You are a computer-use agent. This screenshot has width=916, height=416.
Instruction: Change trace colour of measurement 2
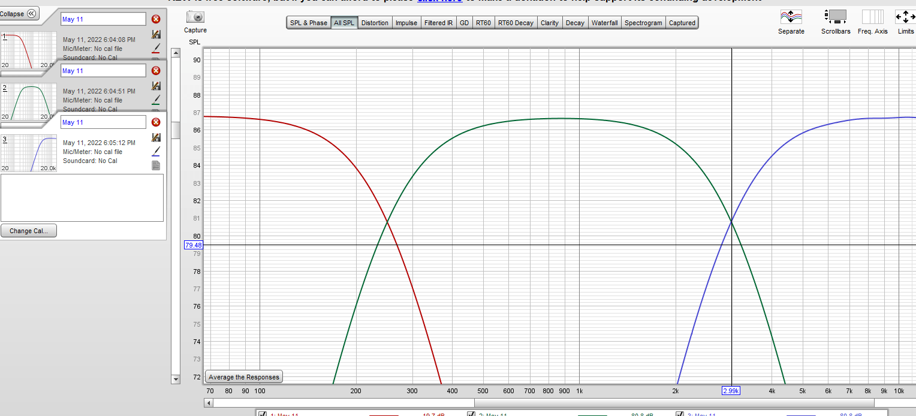pyautogui.click(x=156, y=100)
